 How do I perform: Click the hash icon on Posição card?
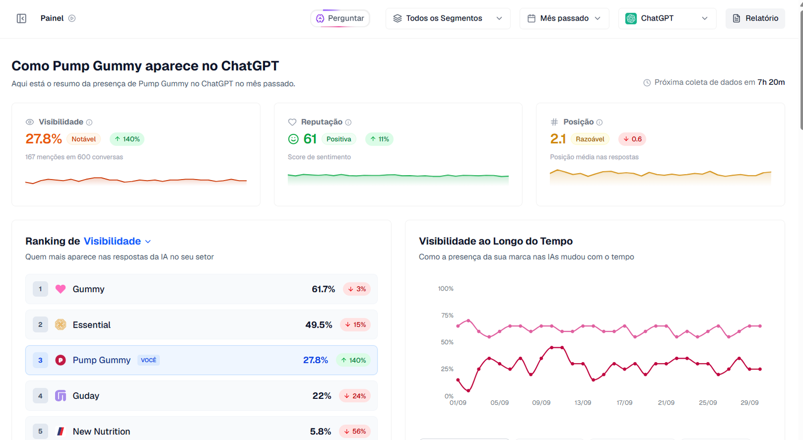(555, 122)
